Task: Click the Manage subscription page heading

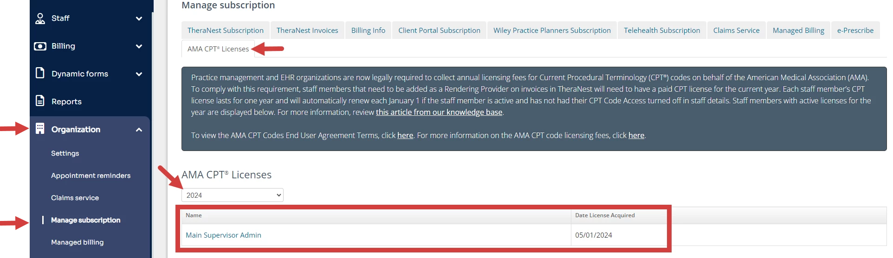Action: tap(228, 5)
